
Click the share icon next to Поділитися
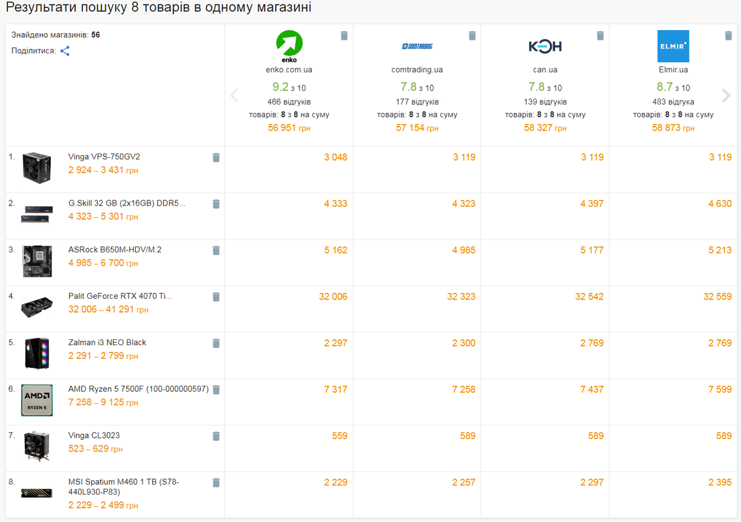pos(65,51)
